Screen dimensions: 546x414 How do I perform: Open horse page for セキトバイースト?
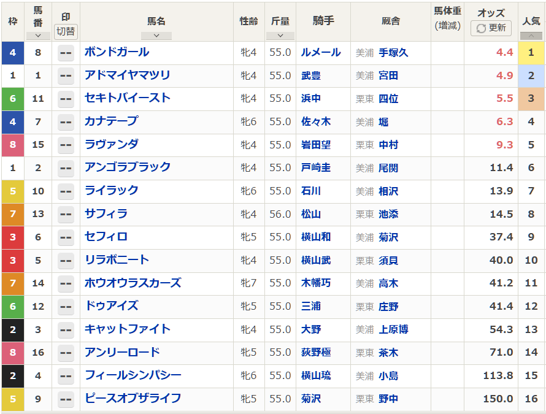tap(128, 98)
